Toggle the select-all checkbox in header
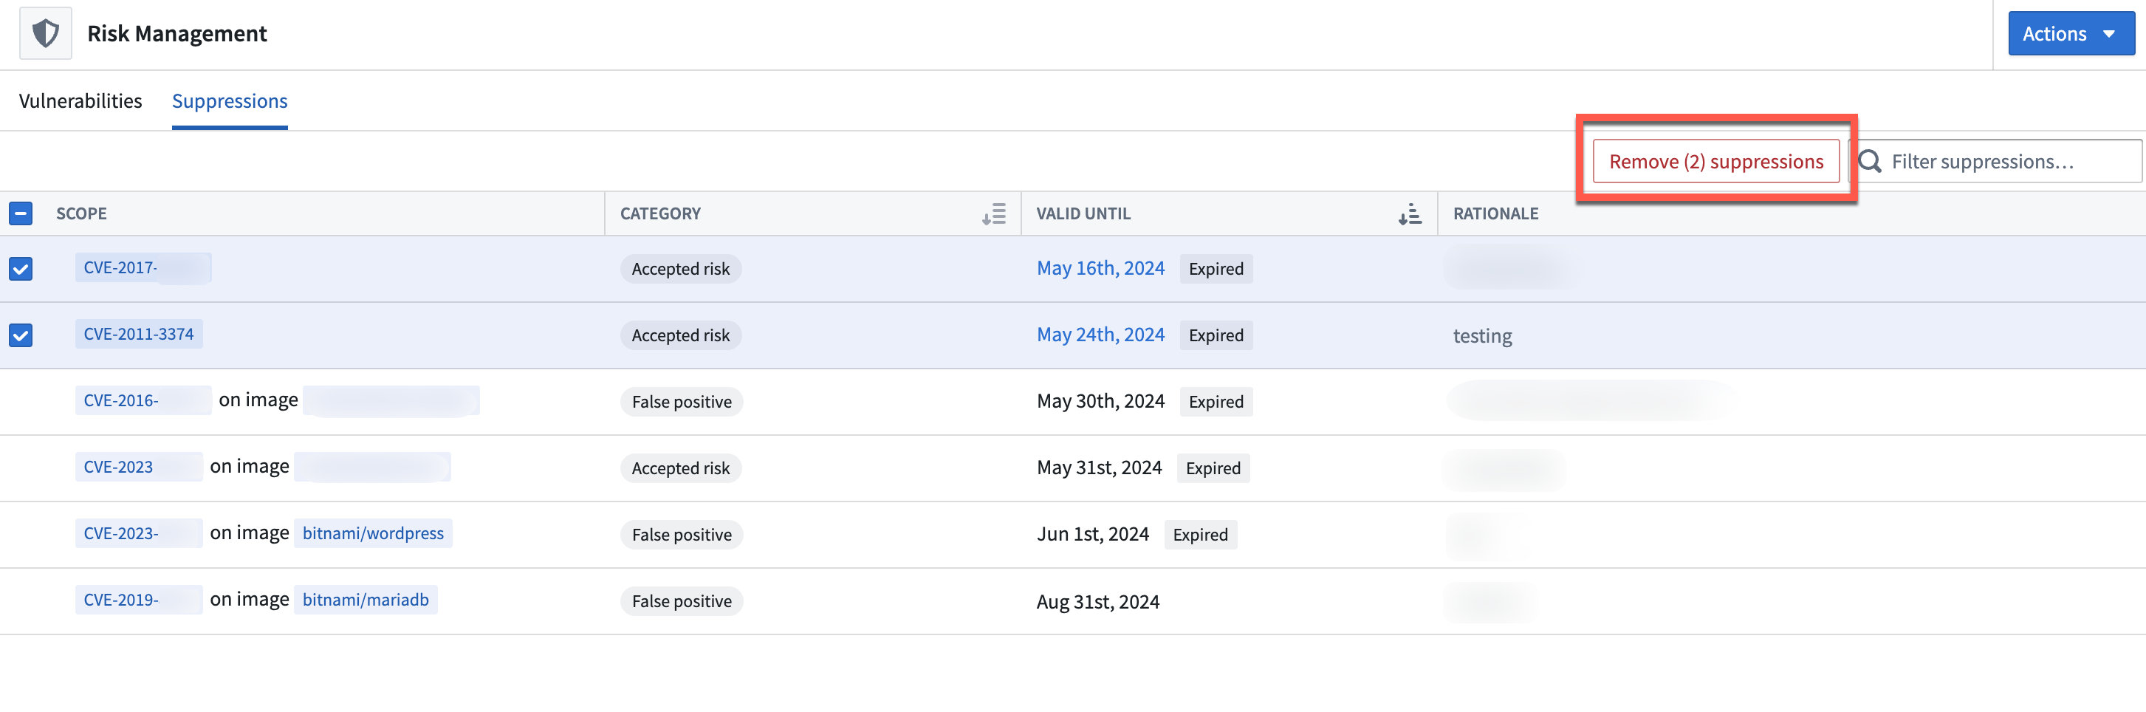Image resolution: width=2146 pixels, height=712 pixels. pos(21,214)
